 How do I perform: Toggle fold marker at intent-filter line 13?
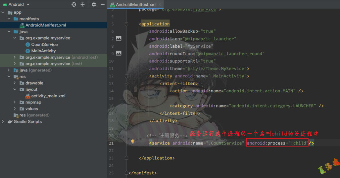(x=126, y=83)
